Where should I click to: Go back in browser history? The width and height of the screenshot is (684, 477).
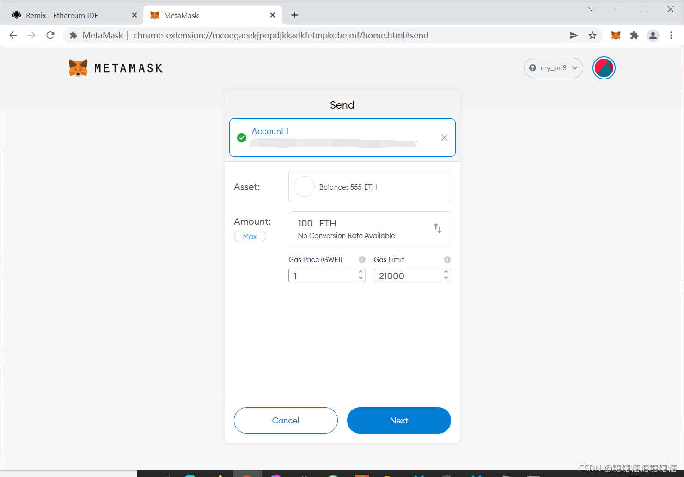pyautogui.click(x=13, y=35)
